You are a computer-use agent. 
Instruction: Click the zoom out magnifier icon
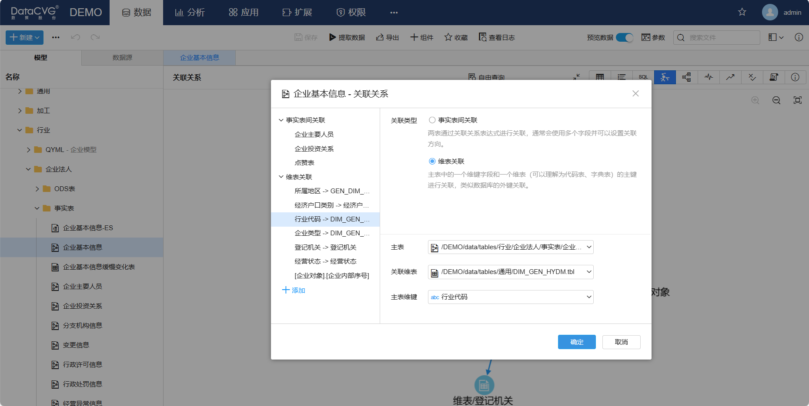(x=776, y=100)
